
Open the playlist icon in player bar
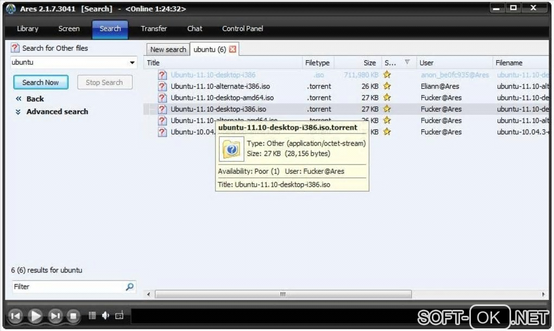coord(92,315)
